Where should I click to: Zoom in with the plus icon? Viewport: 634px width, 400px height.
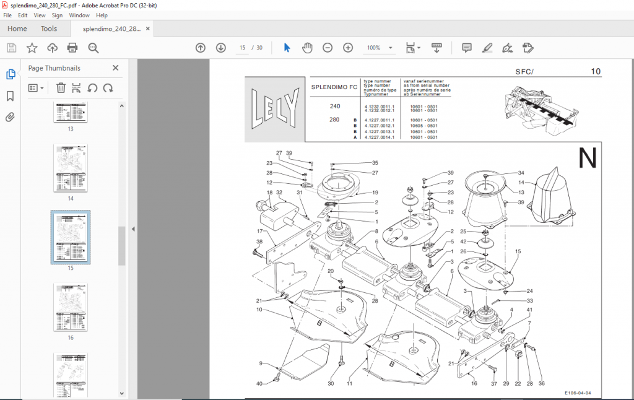pos(348,48)
